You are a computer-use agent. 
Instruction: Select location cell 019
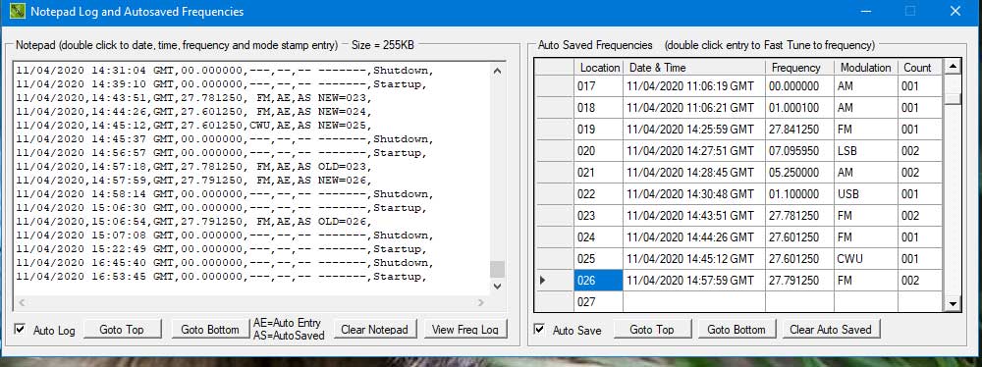click(x=599, y=130)
